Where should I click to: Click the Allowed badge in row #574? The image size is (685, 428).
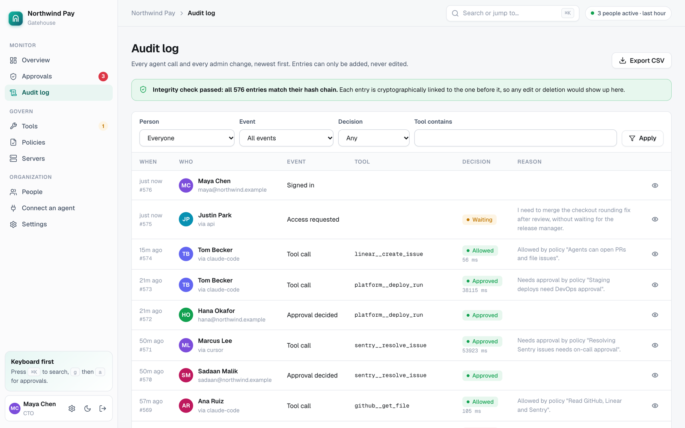480,251
